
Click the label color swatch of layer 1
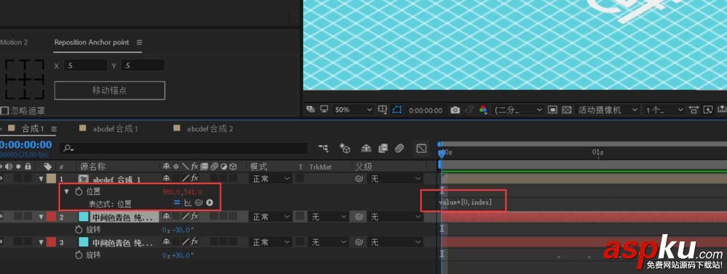pyautogui.click(x=51, y=178)
